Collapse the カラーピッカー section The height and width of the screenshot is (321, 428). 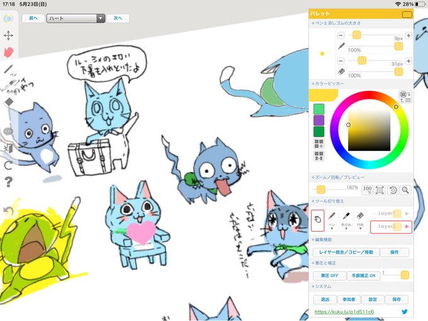pyautogui.click(x=361, y=84)
